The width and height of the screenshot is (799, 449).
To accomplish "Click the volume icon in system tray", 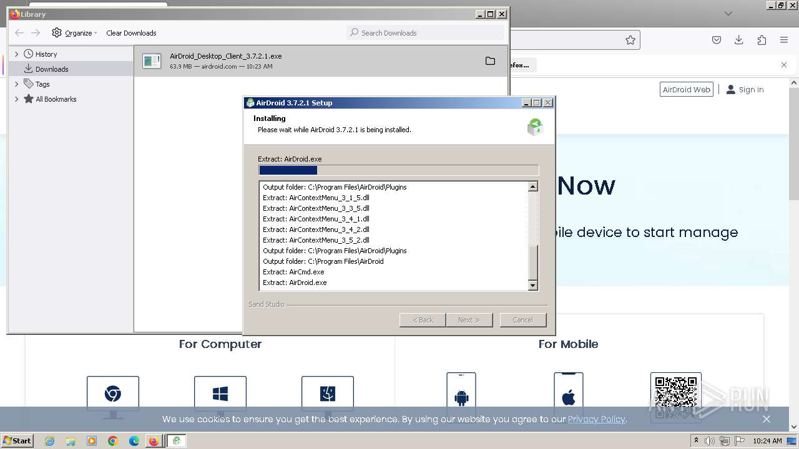I will tap(710, 441).
